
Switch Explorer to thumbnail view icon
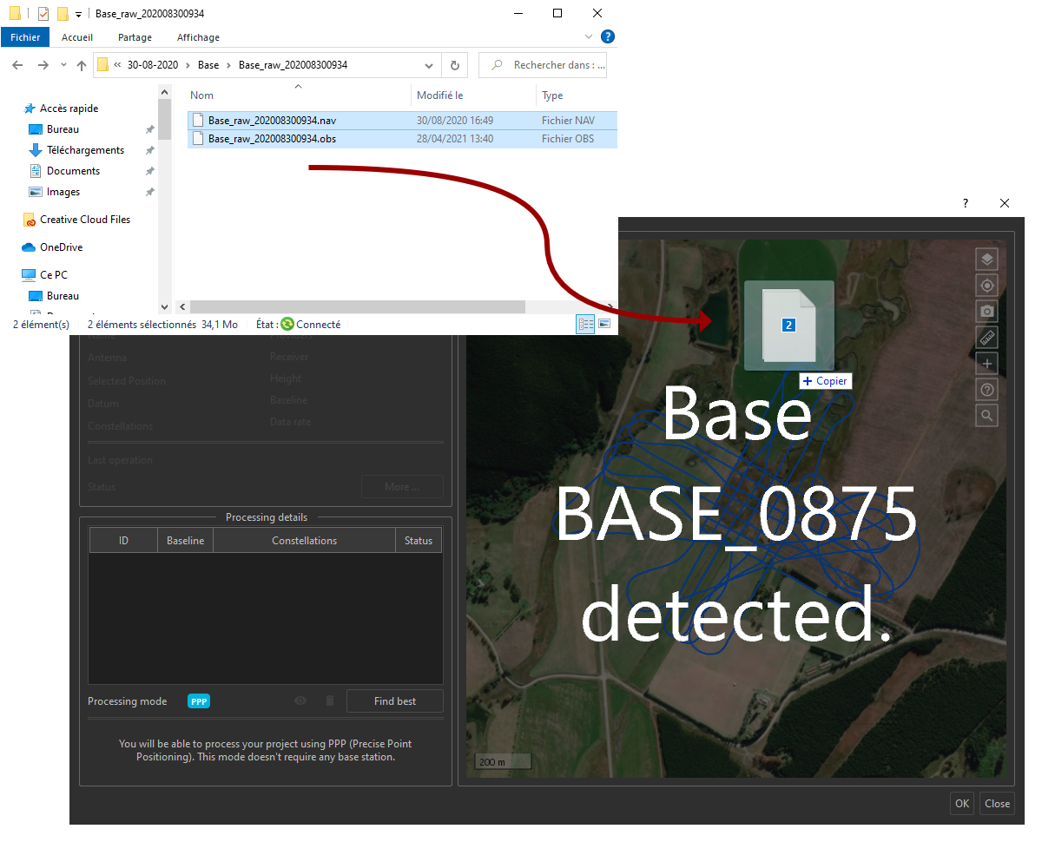point(604,323)
